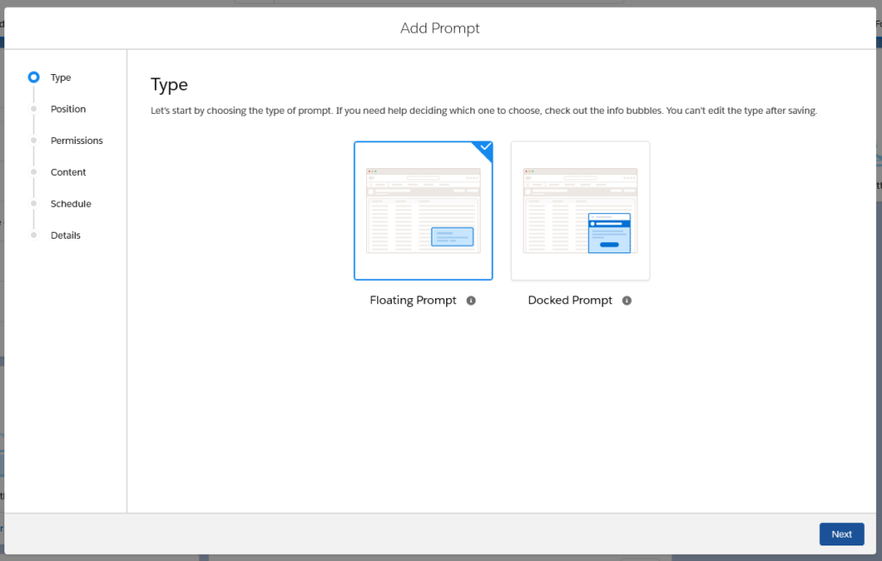Click the Floating Prompt label

tap(413, 301)
